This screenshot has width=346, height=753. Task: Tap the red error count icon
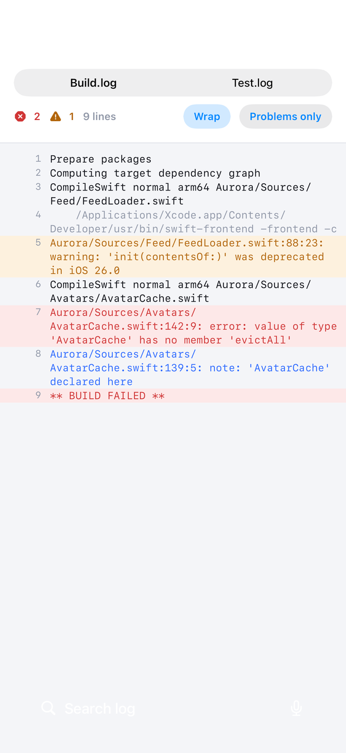[20, 116]
